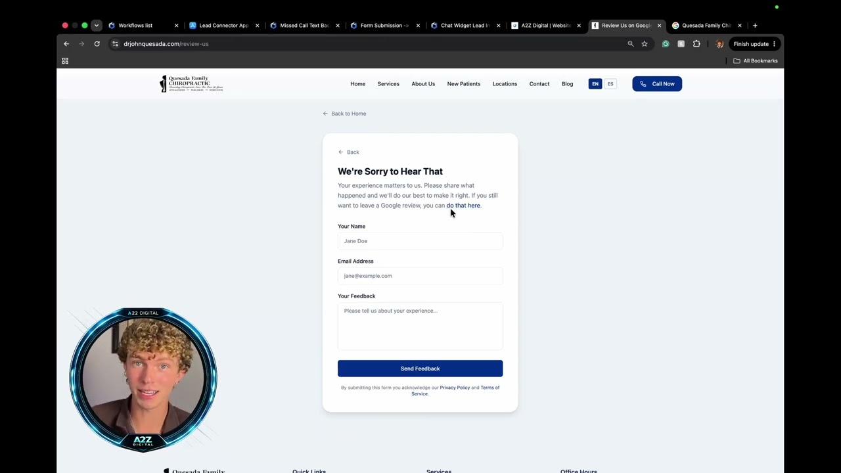Image resolution: width=841 pixels, height=473 pixels.
Task: Open the Blog nav link
Action: tap(567, 84)
